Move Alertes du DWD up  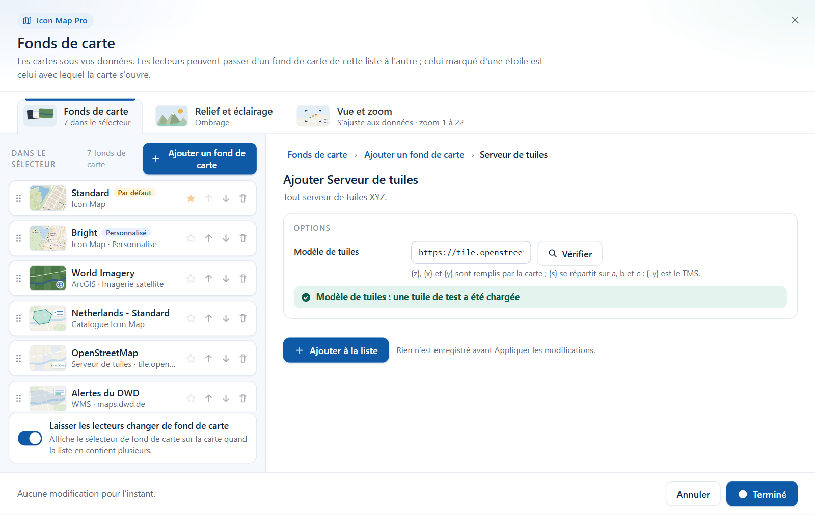[x=208, y=398]
